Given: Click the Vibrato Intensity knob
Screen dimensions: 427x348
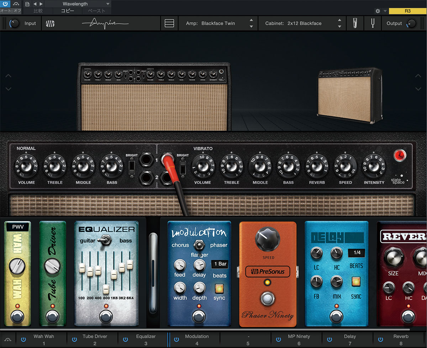Looking at the screenshot, I should pos(374,166).
